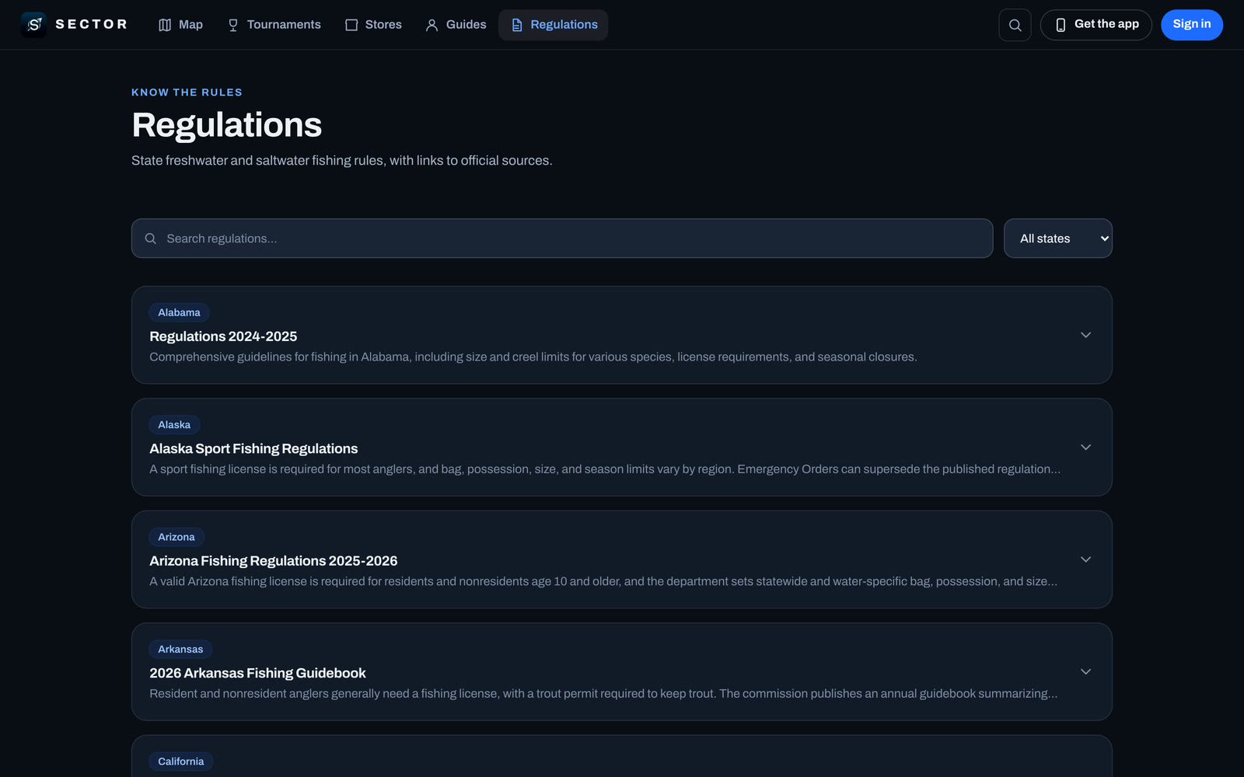Click the Sign in button
The width and height of the screenshot is (1244, 777).
coord(1192,25)
